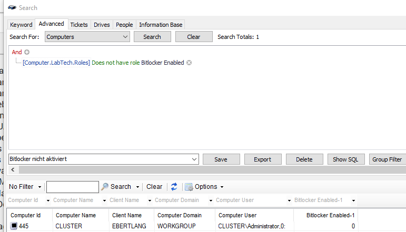Open the Computer Name column filter dropdown

point(104,200)
